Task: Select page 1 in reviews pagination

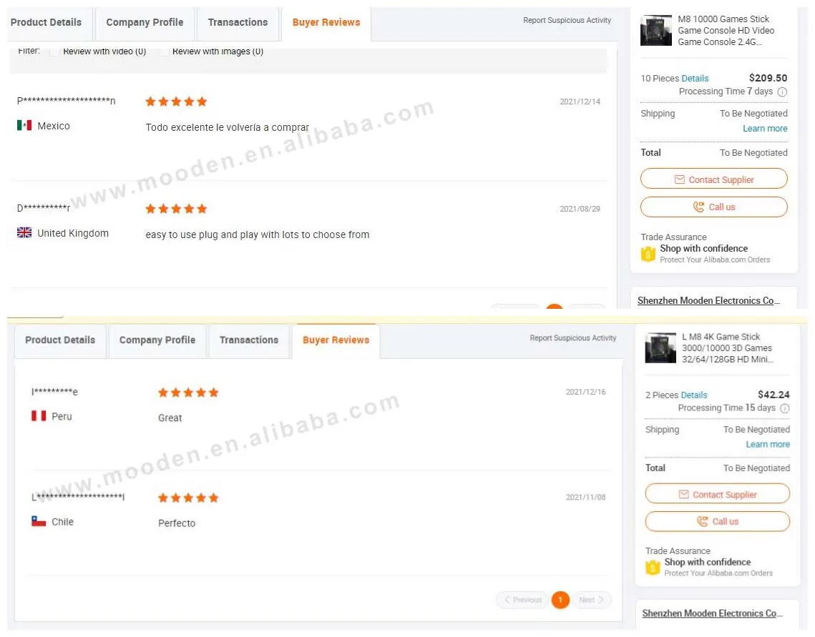Action: [560, 600]
